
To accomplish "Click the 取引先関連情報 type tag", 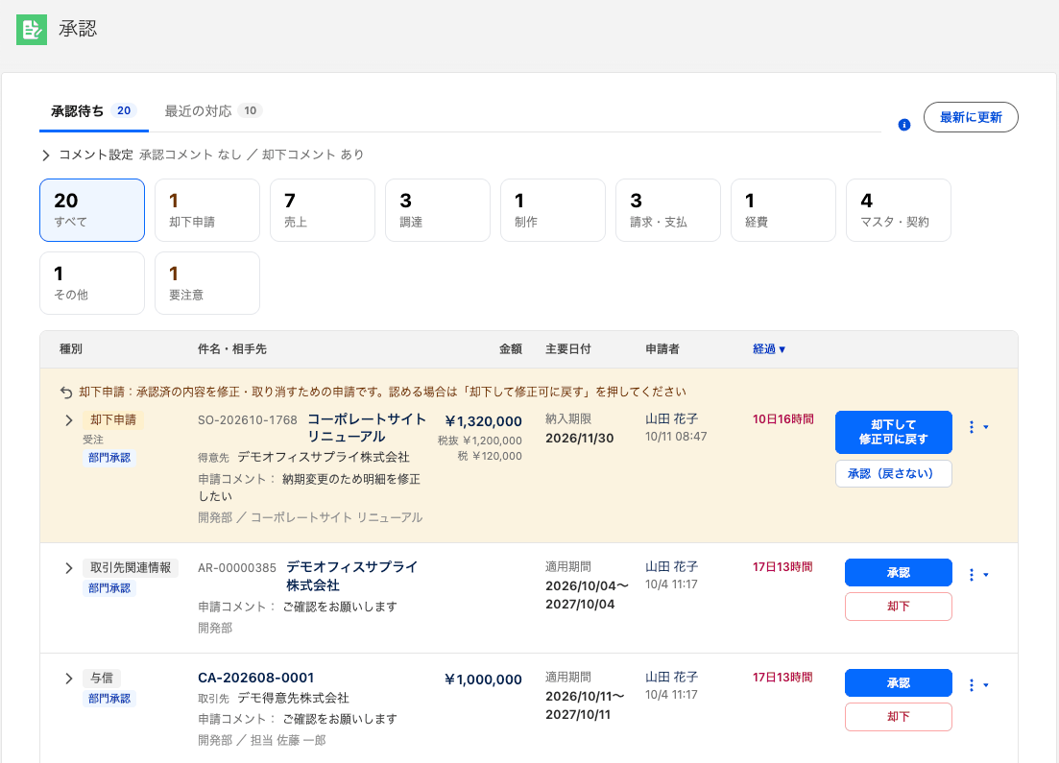I will click(x=131, y=568).
